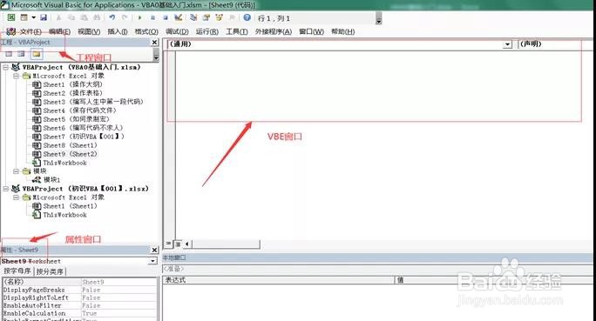
Task: Click the Properties Window toolbar icon
Action: coord(207,17)
